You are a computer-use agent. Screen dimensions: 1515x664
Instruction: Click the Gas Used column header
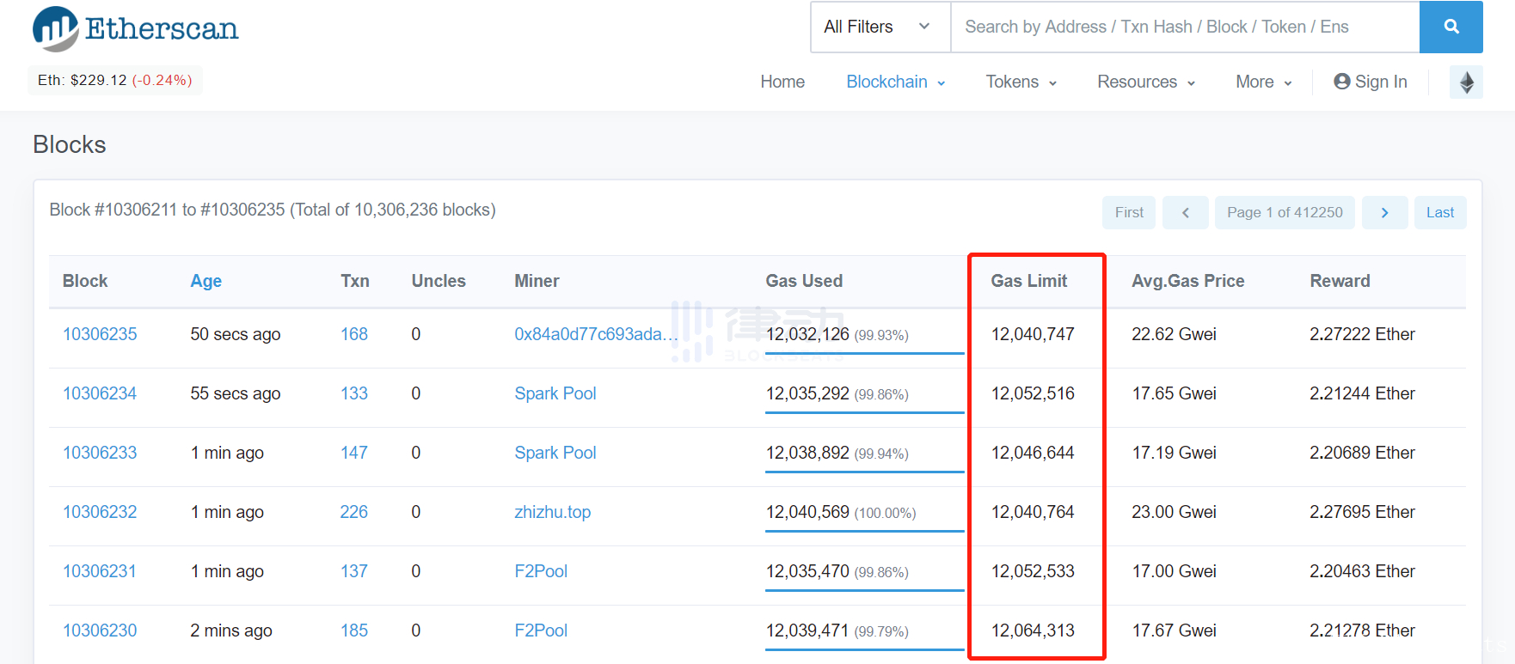click(x=804, y=281)
